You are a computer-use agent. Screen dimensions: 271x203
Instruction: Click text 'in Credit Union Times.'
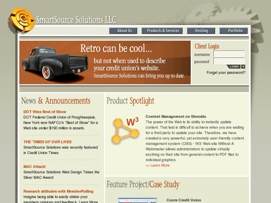click(x=41, y=153)
